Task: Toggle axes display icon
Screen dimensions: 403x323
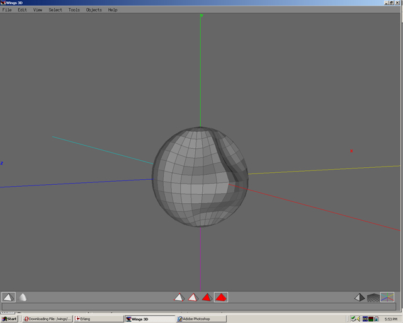Action: click(x=387, y=297)
